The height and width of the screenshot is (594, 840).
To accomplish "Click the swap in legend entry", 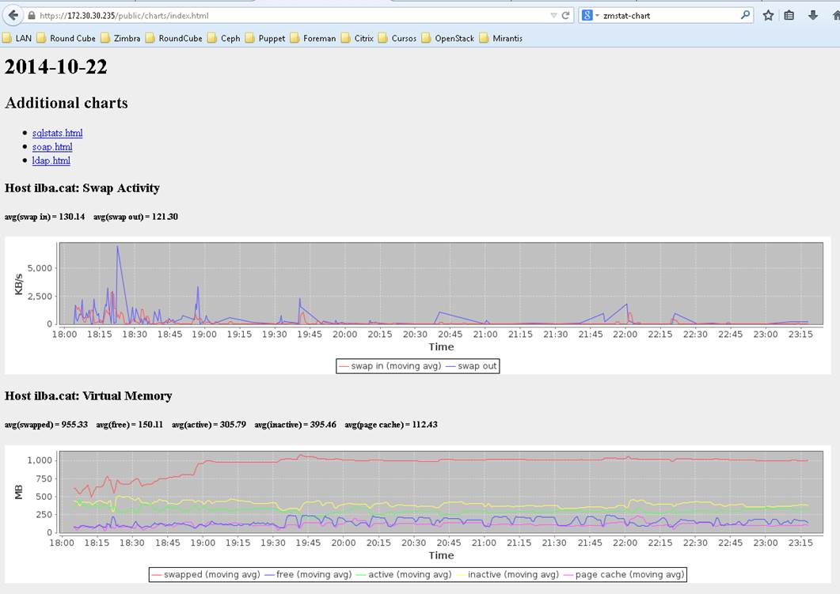I will pos(390,366).
